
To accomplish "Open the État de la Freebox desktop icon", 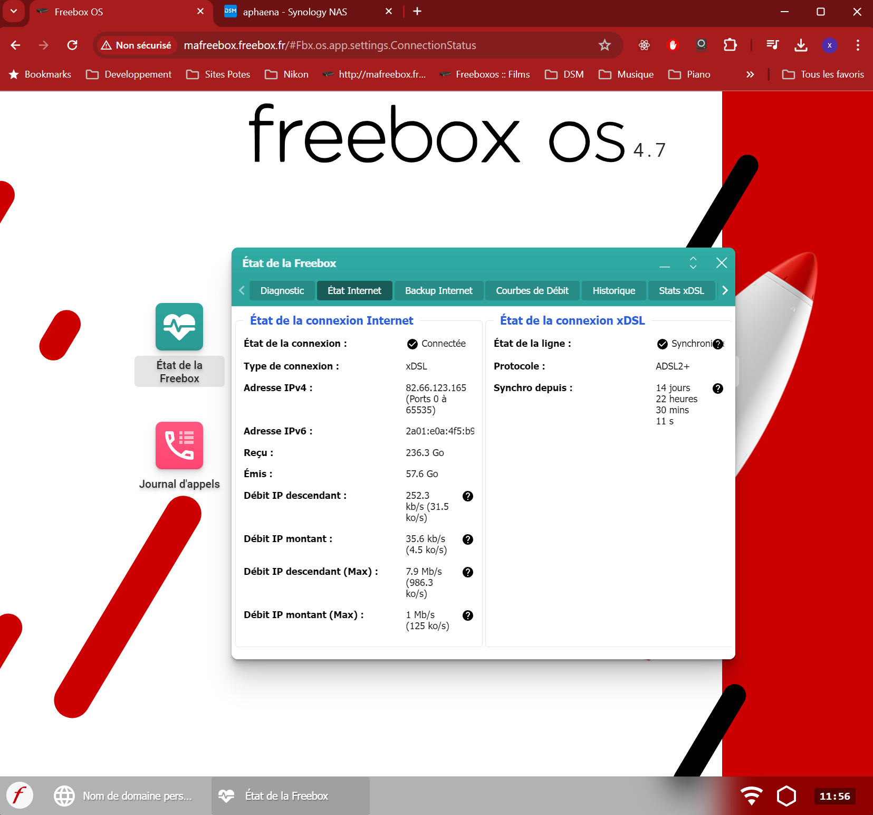I will pyautogui.click(x=179, y=327).
